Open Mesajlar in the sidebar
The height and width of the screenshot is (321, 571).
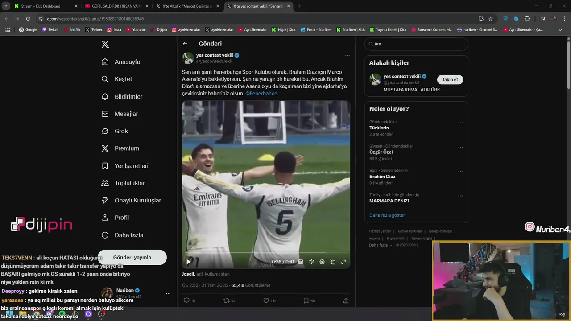[x=120, y=114]
